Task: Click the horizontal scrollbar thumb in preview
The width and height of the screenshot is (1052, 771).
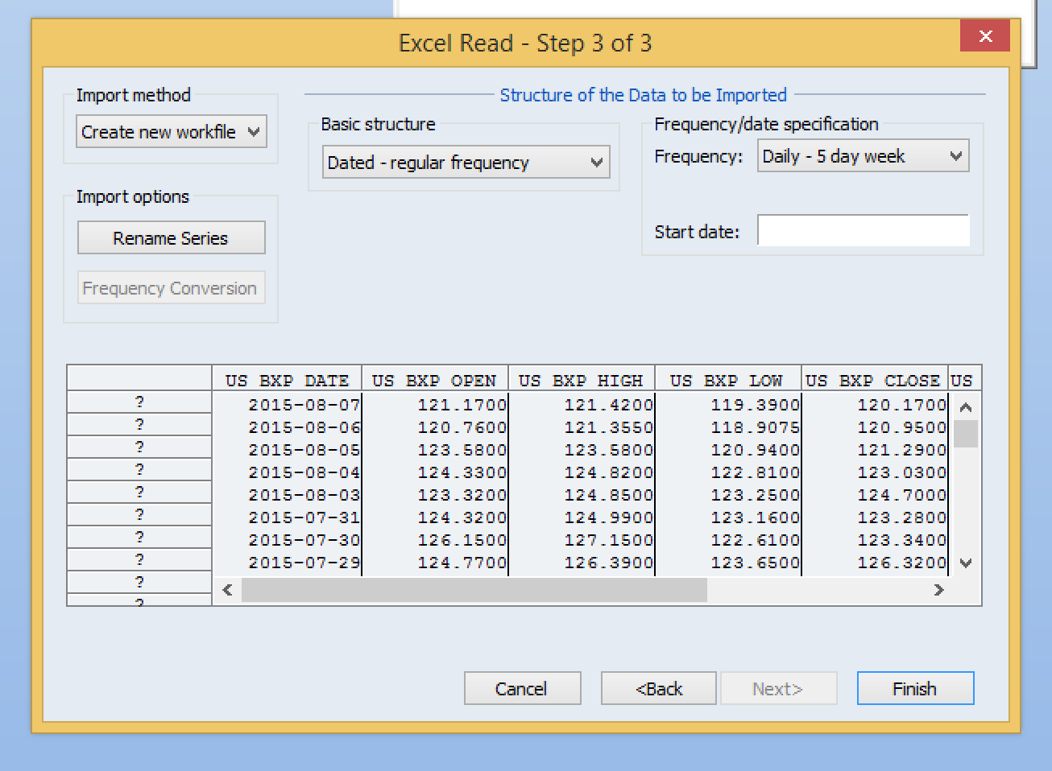Action: coord(474,590)
